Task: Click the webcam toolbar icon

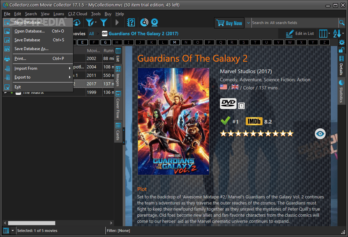Action: coord(155,22)
